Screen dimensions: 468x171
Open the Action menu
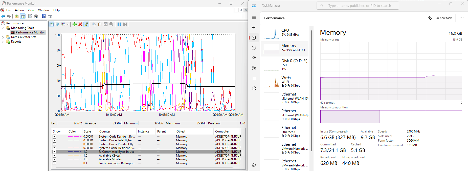pyautogui.click(x=19, y=10)
